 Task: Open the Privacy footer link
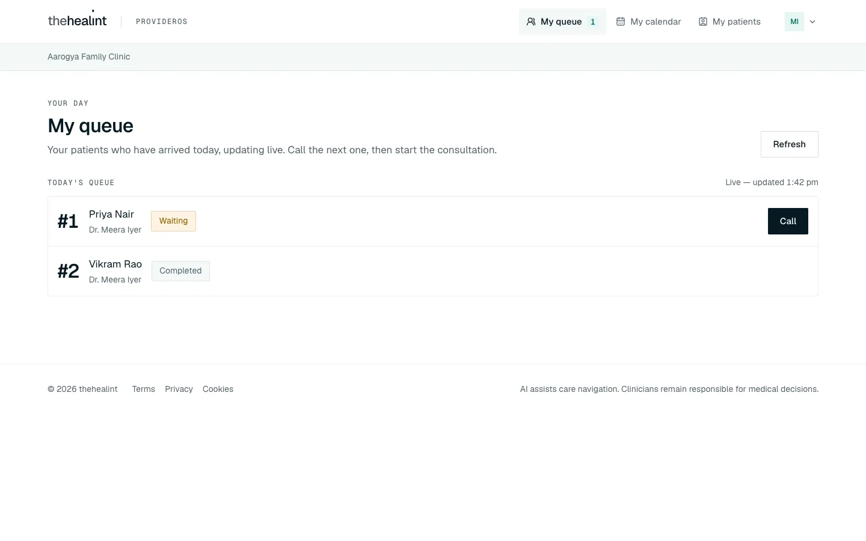coord(179,389)
